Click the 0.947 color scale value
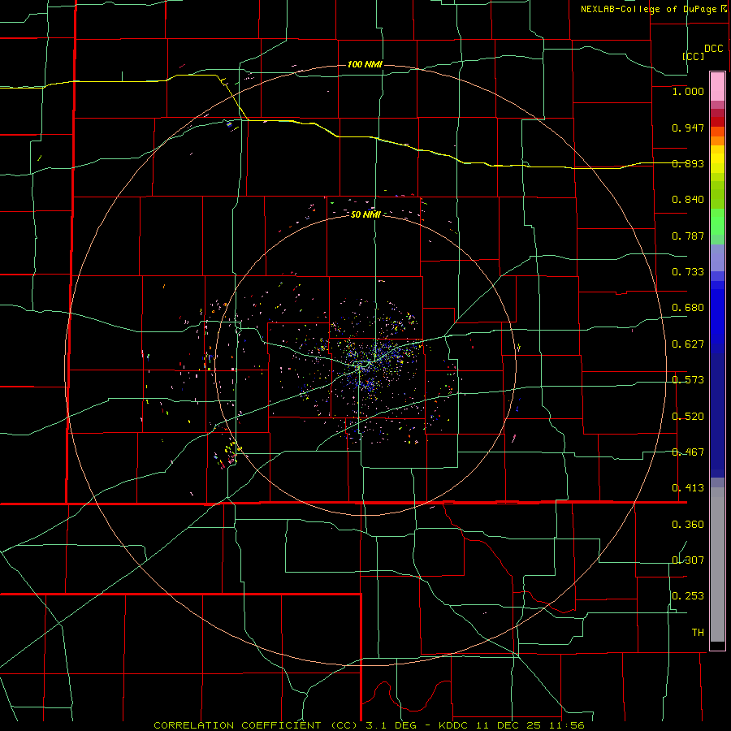 pyautogui.click(x=688, y=128)
